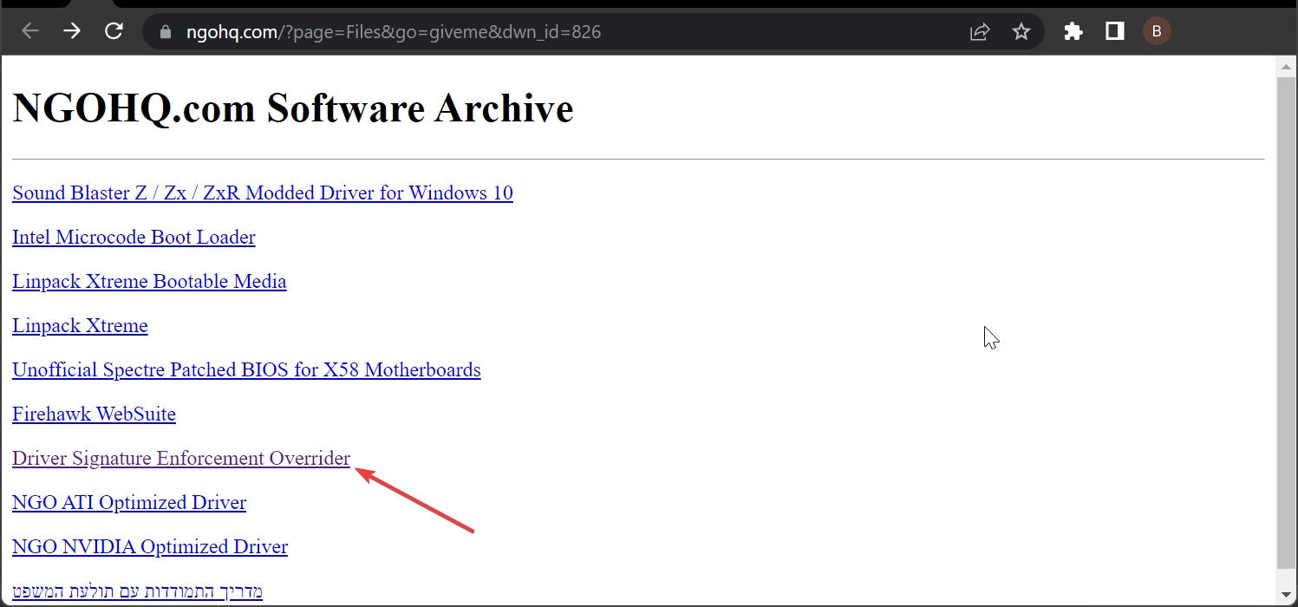Open NGO NVIDIA Optimized Driver link
The width and height of the screenshot is (1298, 607).
tap(150, 546)
